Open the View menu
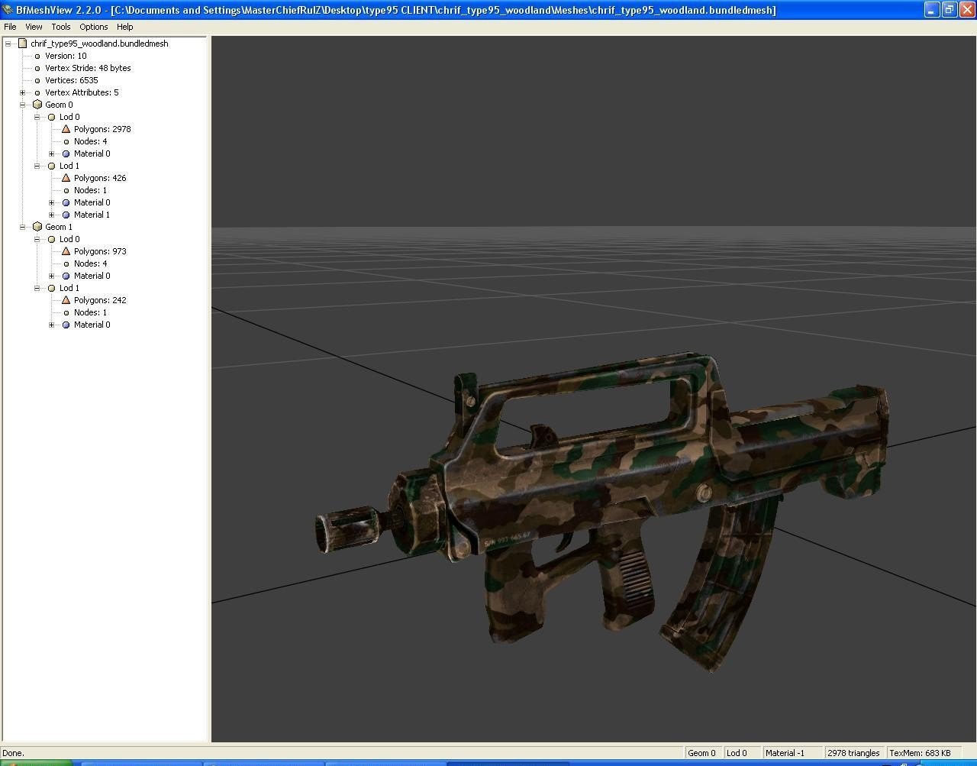 pos(34,27)
